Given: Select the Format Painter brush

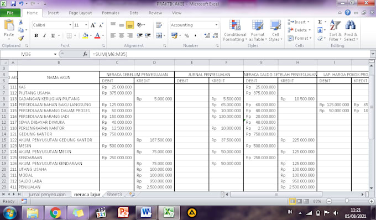Looking at the screenshot, I should (21, 38).
